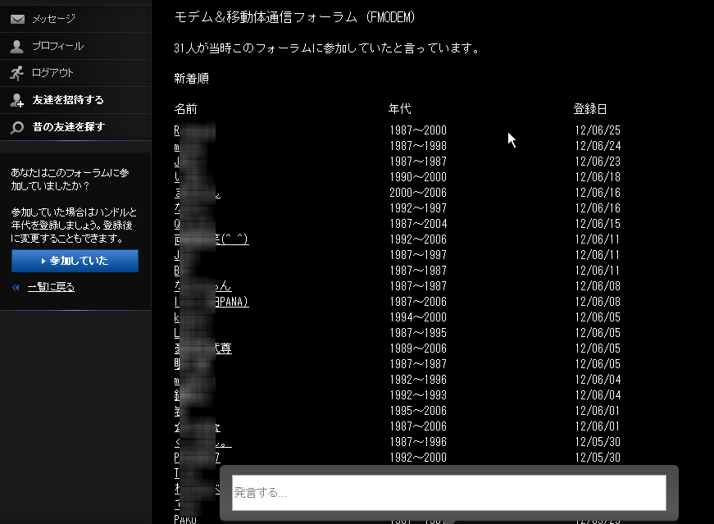Open the メッセージ menu item

(x=53, y=19)
